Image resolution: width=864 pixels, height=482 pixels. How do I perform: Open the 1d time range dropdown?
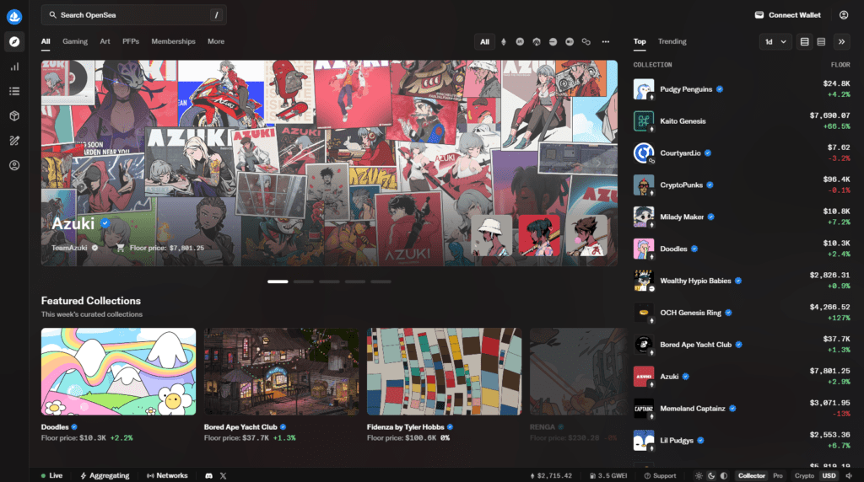pos(775,42)
